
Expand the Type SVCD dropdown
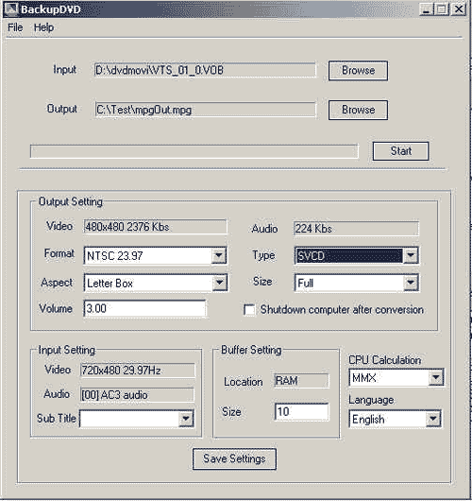point(411,255)
